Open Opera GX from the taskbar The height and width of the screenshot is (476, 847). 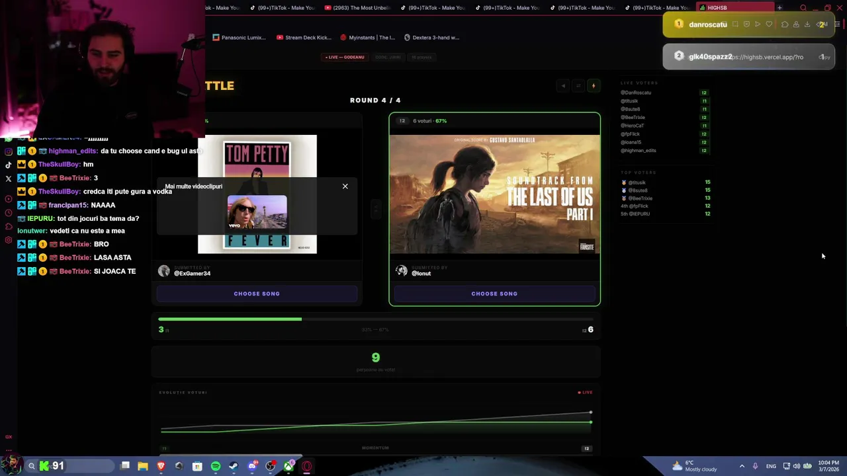(306, 466)
